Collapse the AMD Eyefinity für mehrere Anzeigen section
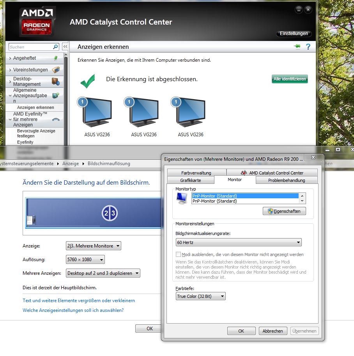The width and height of the screenshot is (354, 356). pyautogui.click(x=10, y=119)
